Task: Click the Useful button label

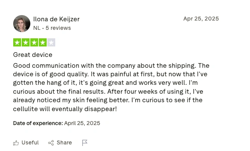Action: [x=30, y=142]
